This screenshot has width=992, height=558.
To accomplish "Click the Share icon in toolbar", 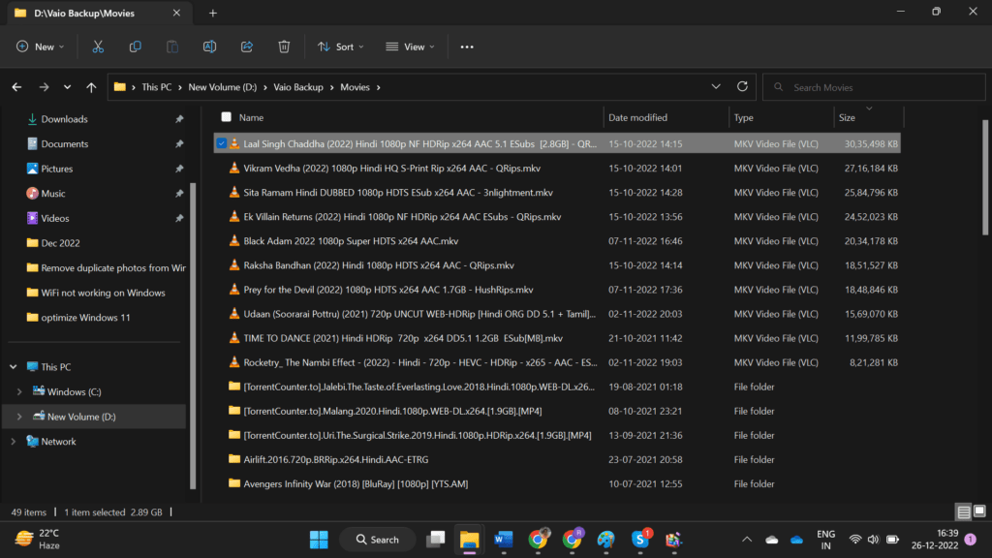I will (247, 46).
